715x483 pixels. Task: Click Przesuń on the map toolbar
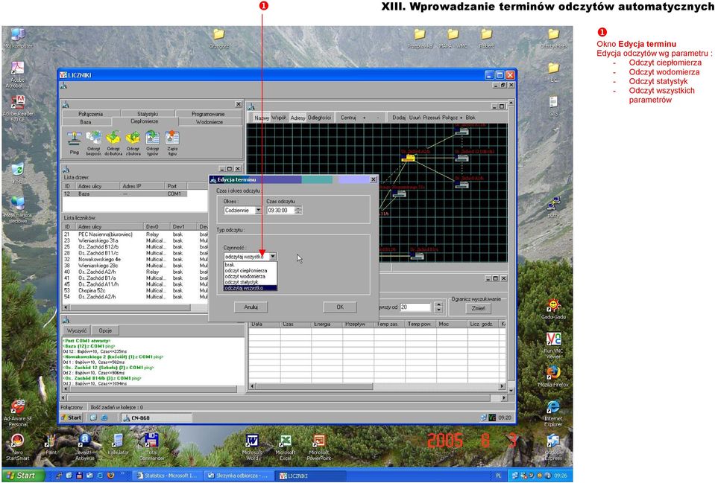432,118
